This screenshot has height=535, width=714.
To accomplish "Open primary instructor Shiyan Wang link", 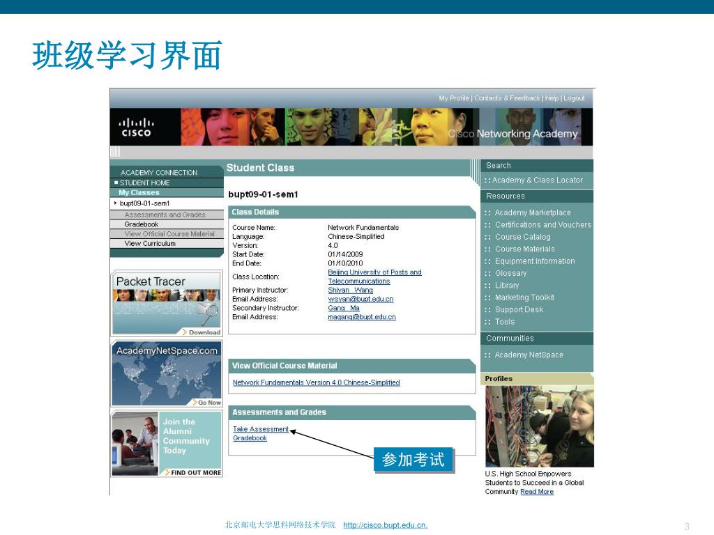I will tap(350, 290).
